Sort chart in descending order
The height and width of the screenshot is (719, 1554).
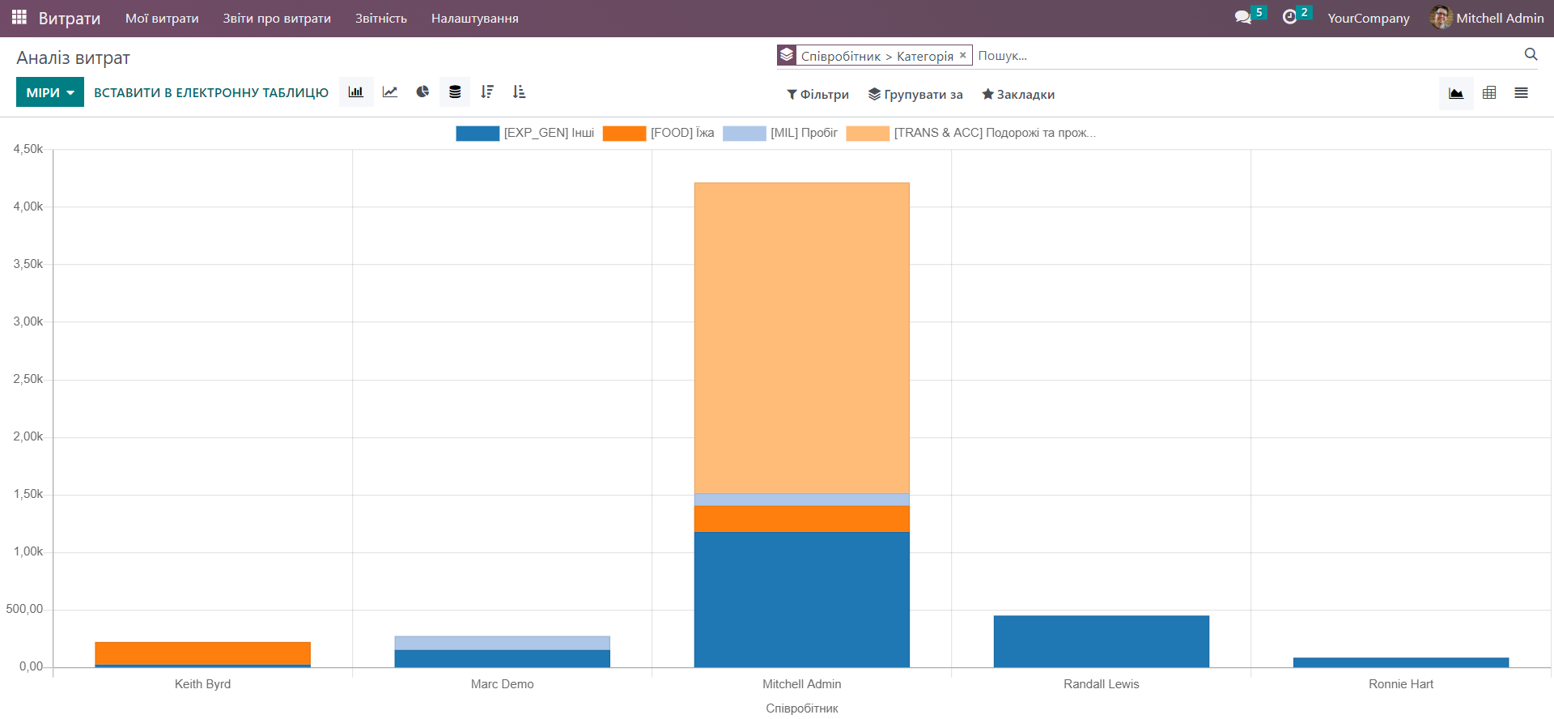tap(487, 92)
